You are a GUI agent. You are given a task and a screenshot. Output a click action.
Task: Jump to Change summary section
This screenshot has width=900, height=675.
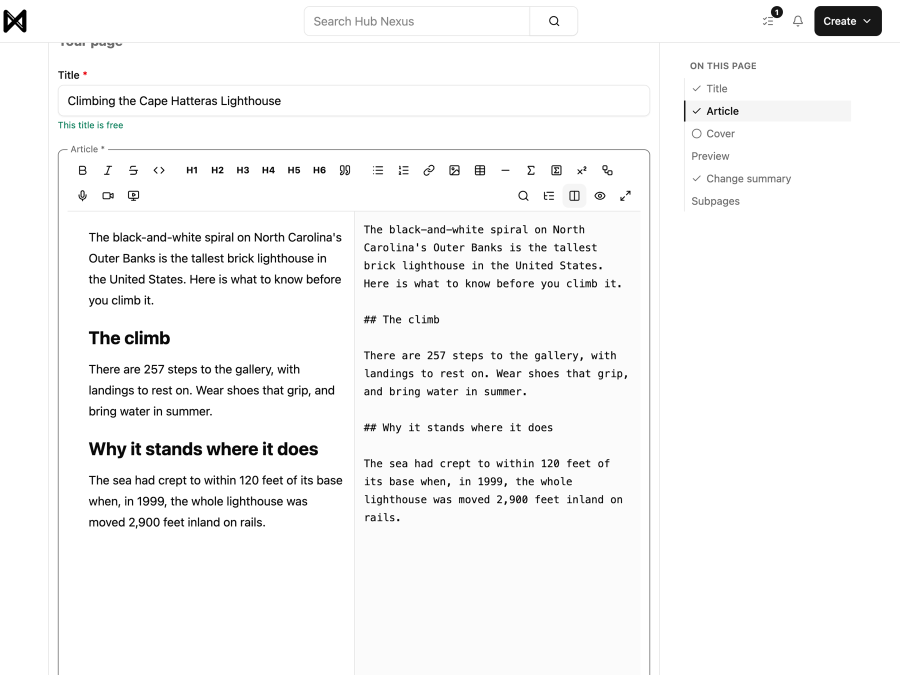(767, 178)
